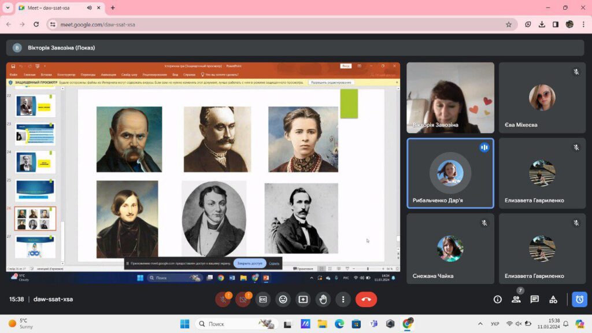
Task: Toggle camera in Meet controls
Action: [x=243, y=299]
